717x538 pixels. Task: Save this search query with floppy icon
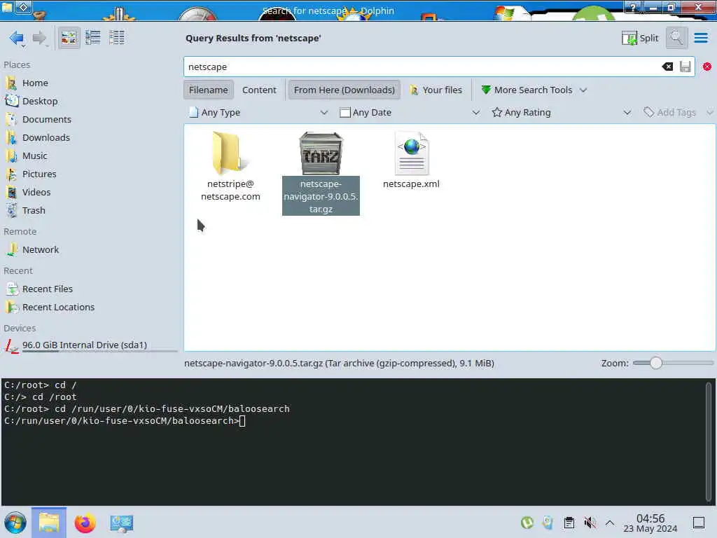click(685, 67)
